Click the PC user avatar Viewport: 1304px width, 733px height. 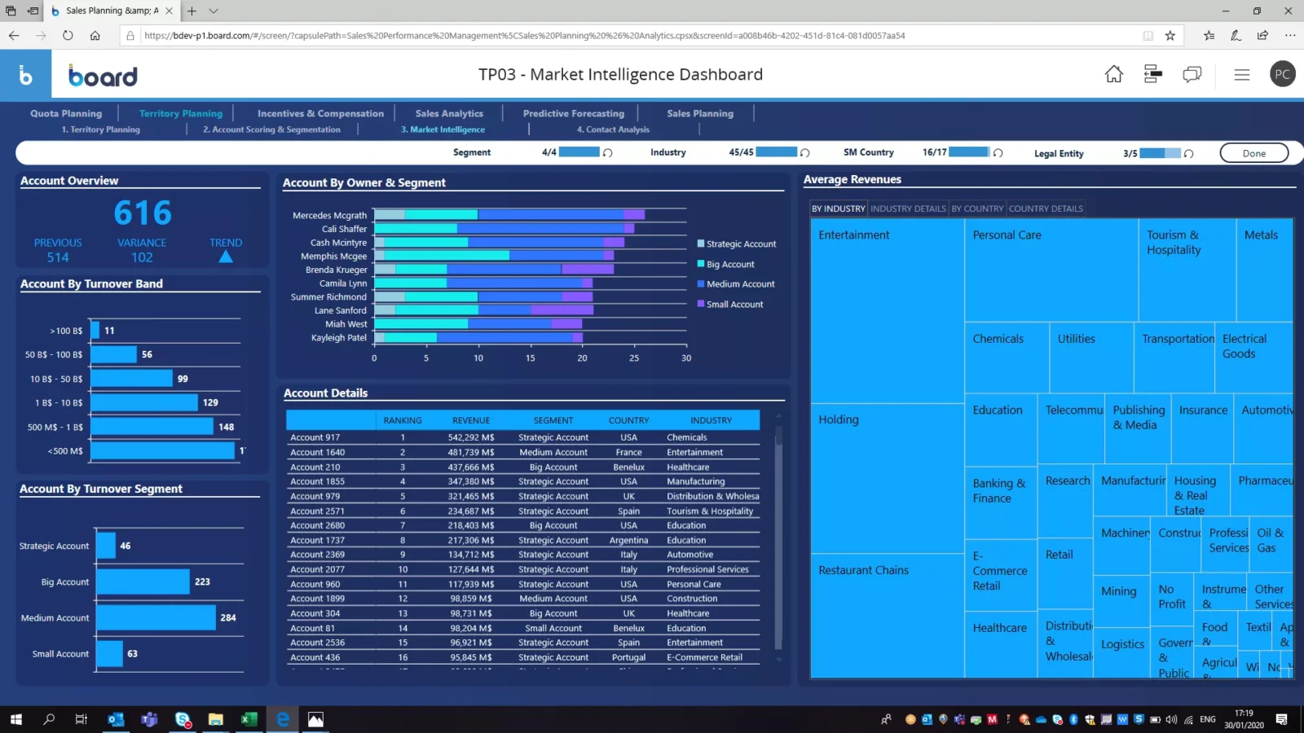1282,75
